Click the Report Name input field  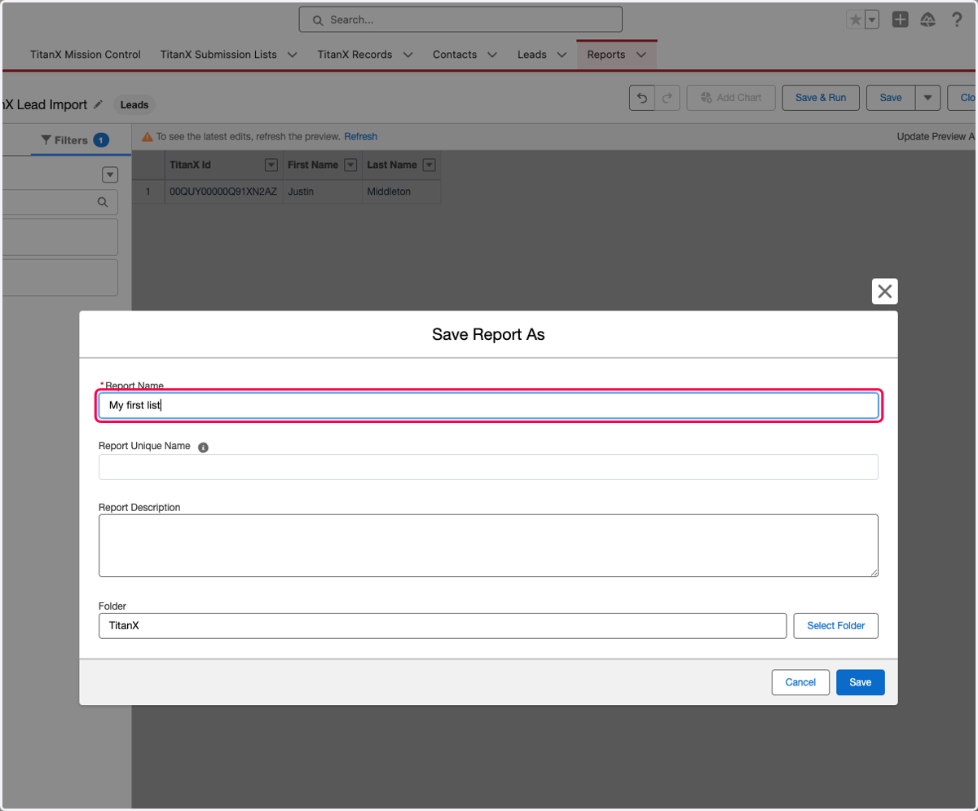(x=488, y=405)
